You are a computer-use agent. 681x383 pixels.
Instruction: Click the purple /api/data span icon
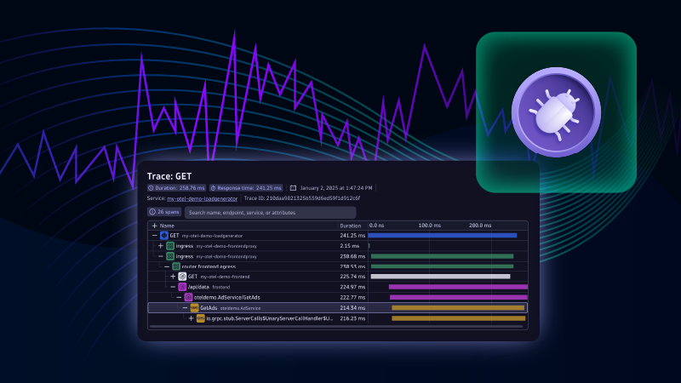pyautogui.click(x=182, y=287)
